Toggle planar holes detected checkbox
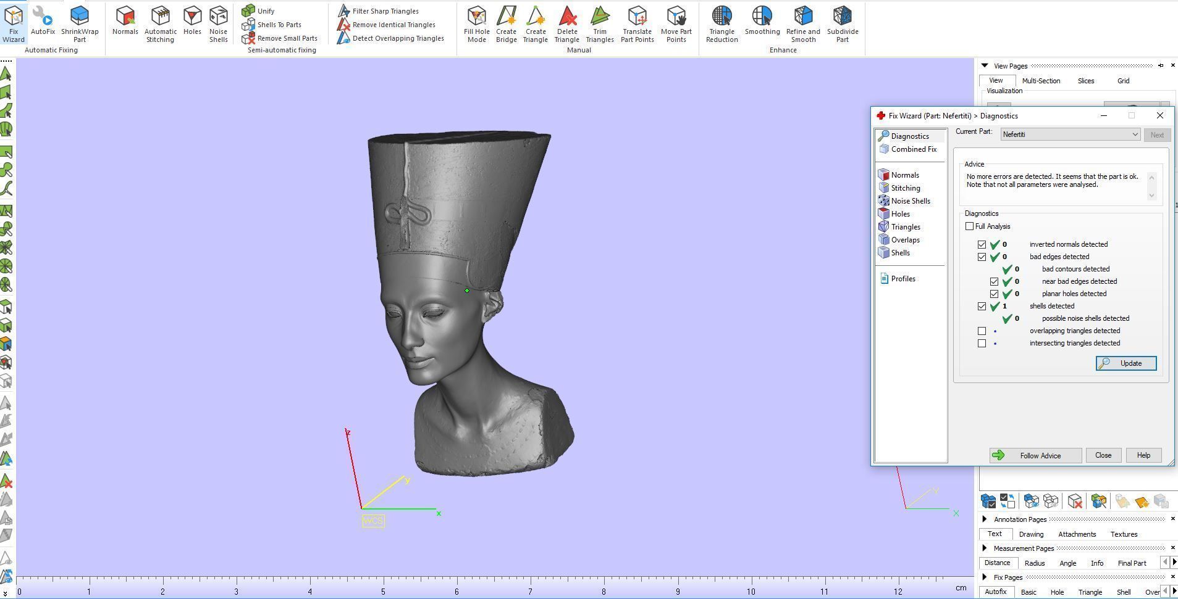 pos(994,294)
